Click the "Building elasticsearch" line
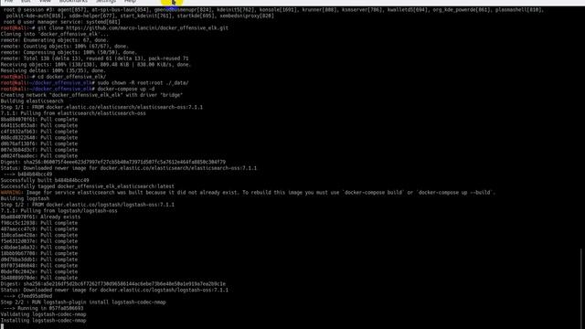 point(32,101)
